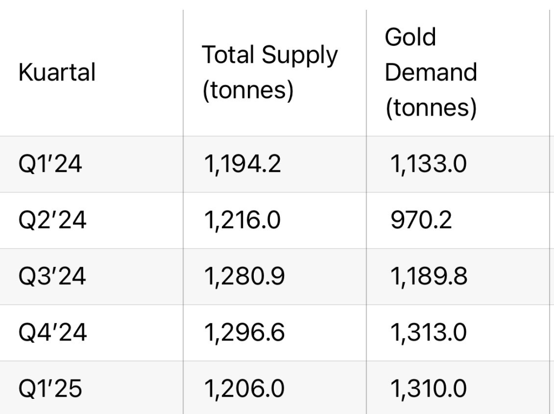Select the 1,310.0 demand cell
This screenshot has width=554, height=414.
click(428, 389)
